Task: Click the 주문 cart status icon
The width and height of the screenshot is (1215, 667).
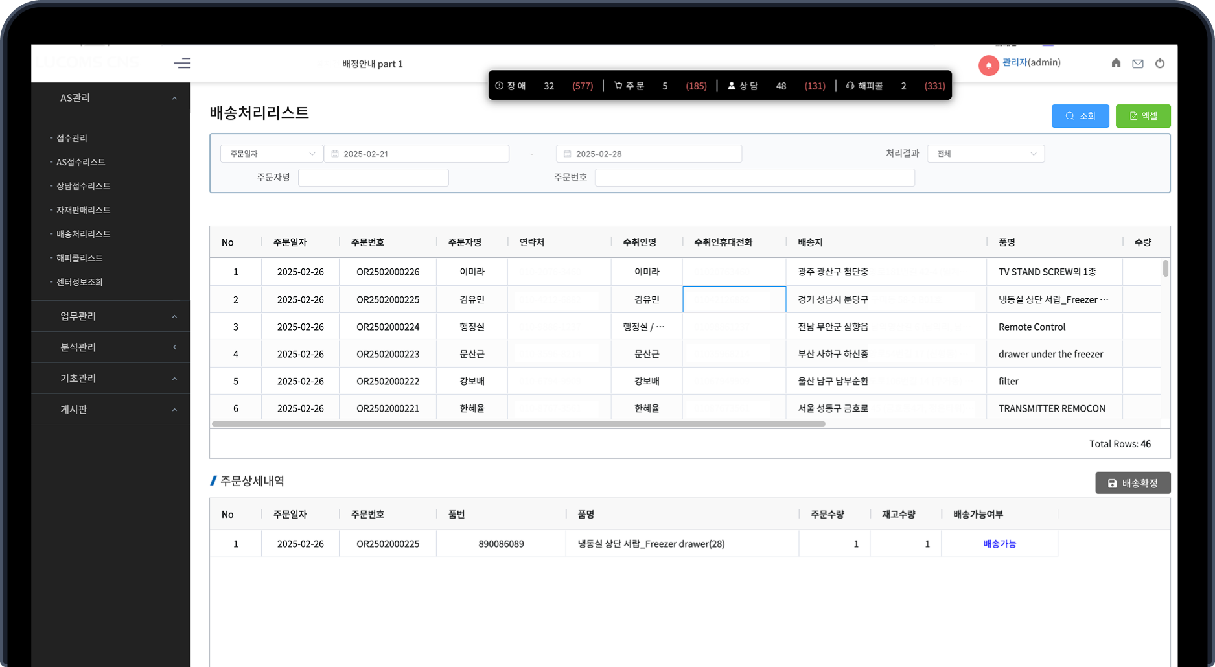Action: (618, 86)
